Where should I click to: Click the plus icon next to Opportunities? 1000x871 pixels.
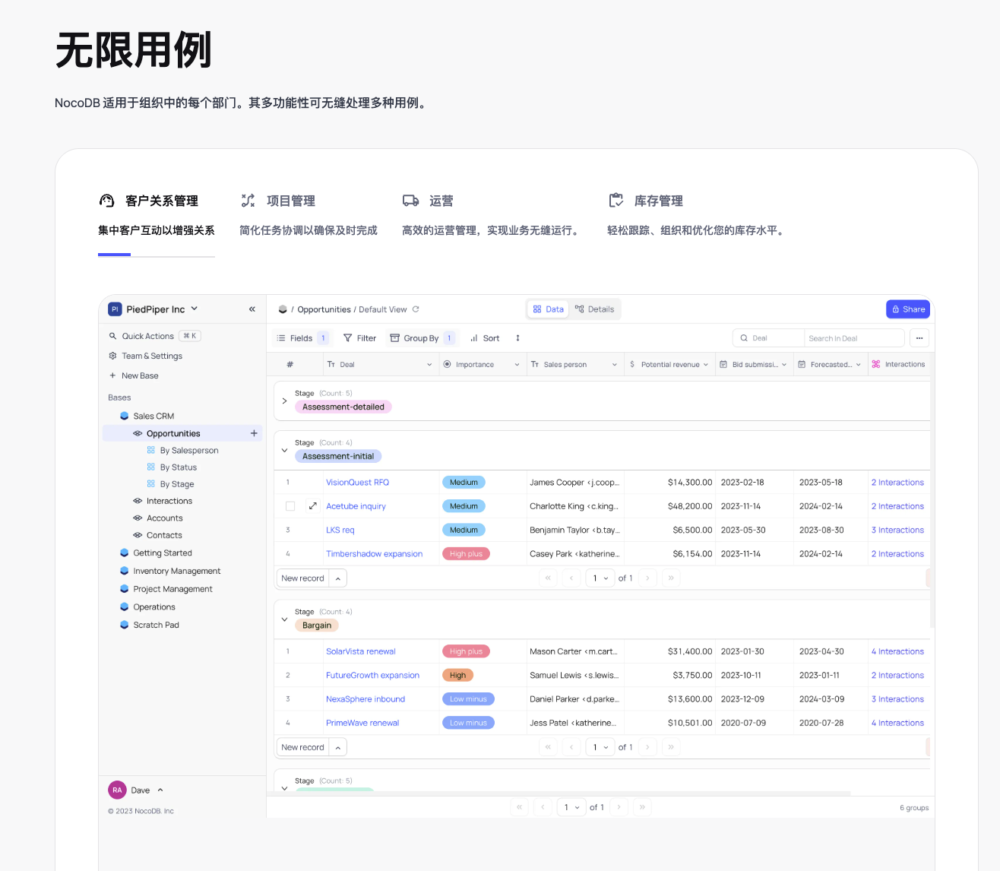[x=254, y=433]
